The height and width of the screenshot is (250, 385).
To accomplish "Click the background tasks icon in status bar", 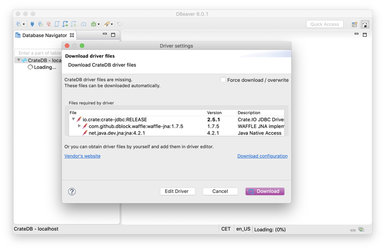I will point(361,229).
